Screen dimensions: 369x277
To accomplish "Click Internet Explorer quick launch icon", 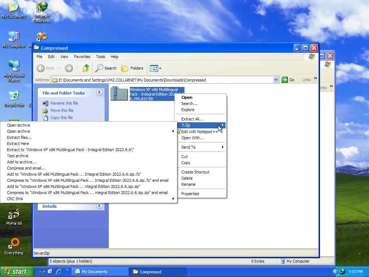I will click(59, 272).
